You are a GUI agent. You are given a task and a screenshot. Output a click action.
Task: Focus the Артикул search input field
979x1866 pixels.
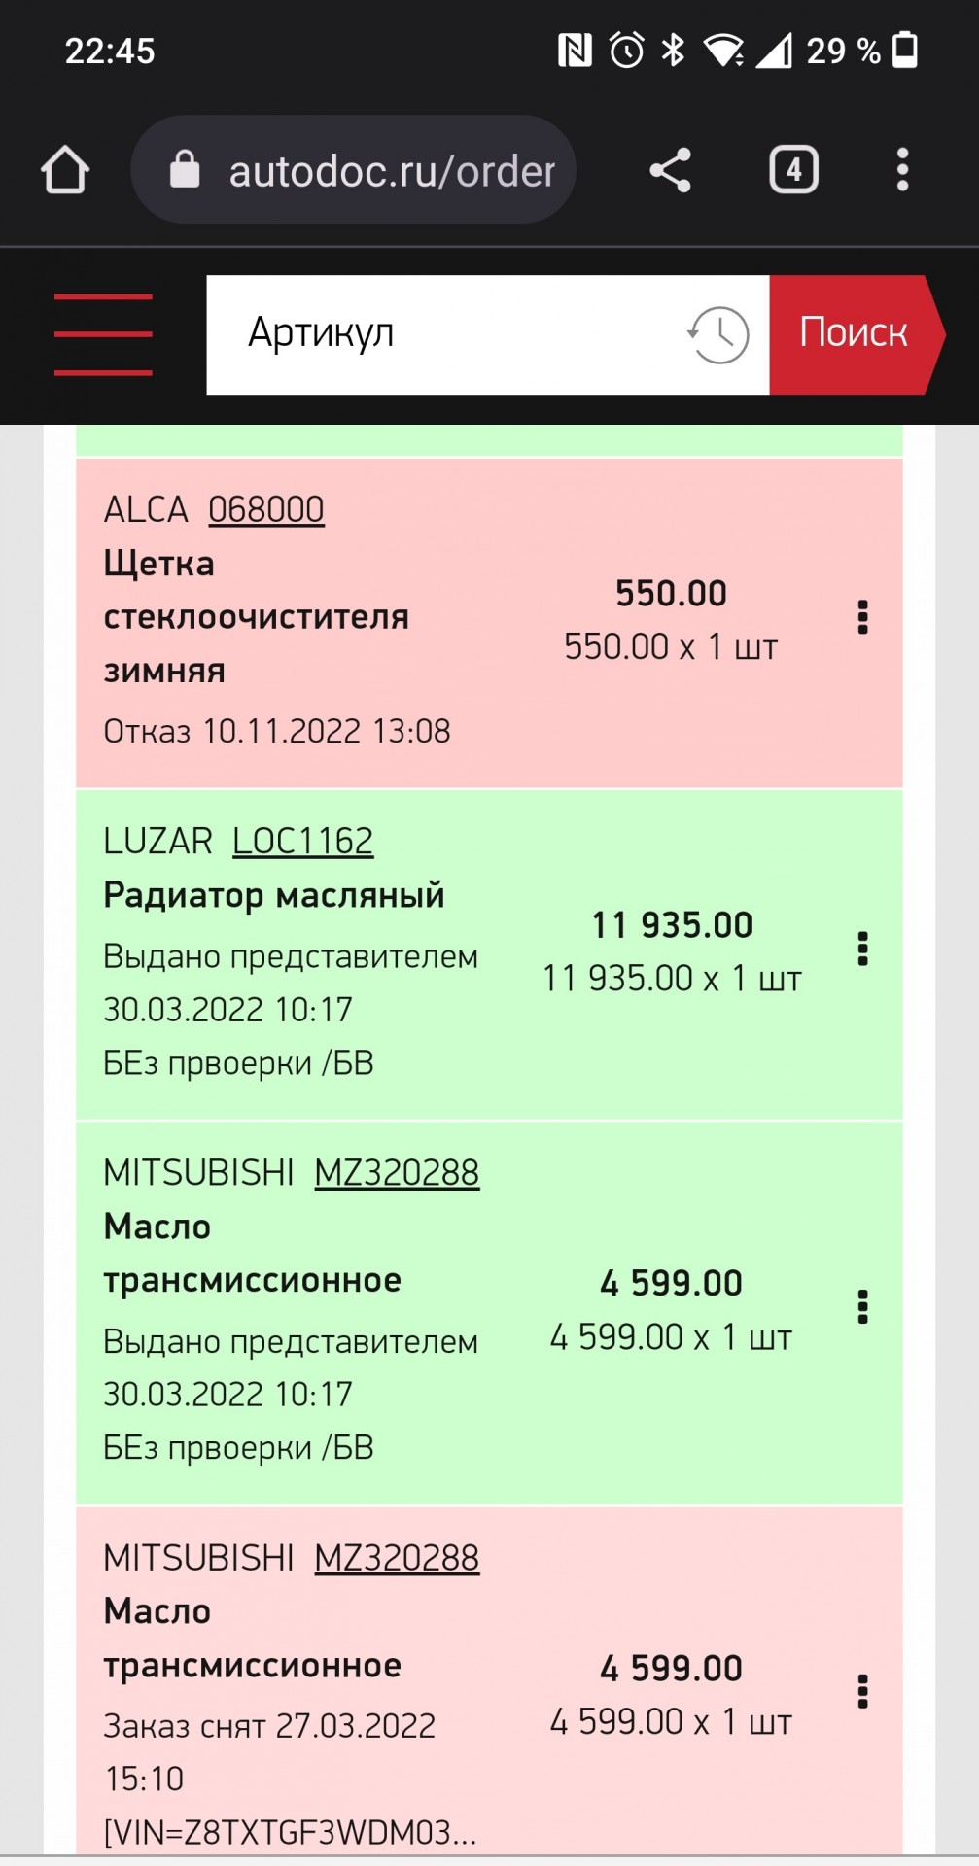(447, 334)
